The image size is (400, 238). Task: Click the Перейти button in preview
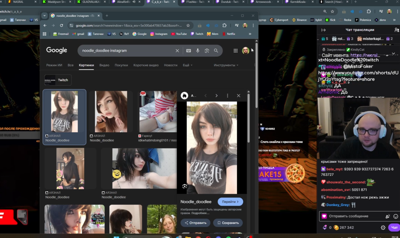pos(230,202)
